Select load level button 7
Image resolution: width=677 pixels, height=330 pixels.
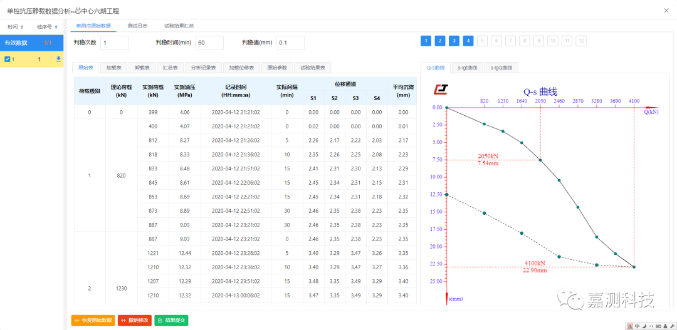[511, 41]
